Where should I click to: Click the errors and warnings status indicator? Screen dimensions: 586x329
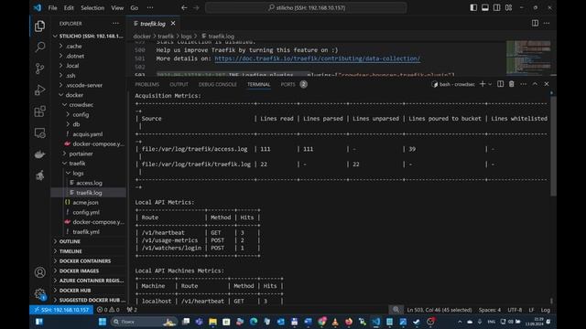[108, 310]
